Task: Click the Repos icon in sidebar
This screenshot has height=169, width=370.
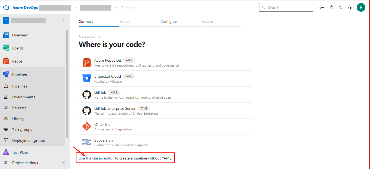Action: (x=6, y=61)
